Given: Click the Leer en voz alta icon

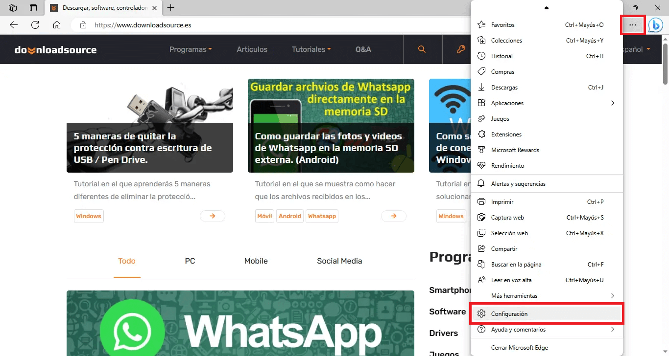Looking at the screenshot, I should pyautogui.click(x=481, y=280).
